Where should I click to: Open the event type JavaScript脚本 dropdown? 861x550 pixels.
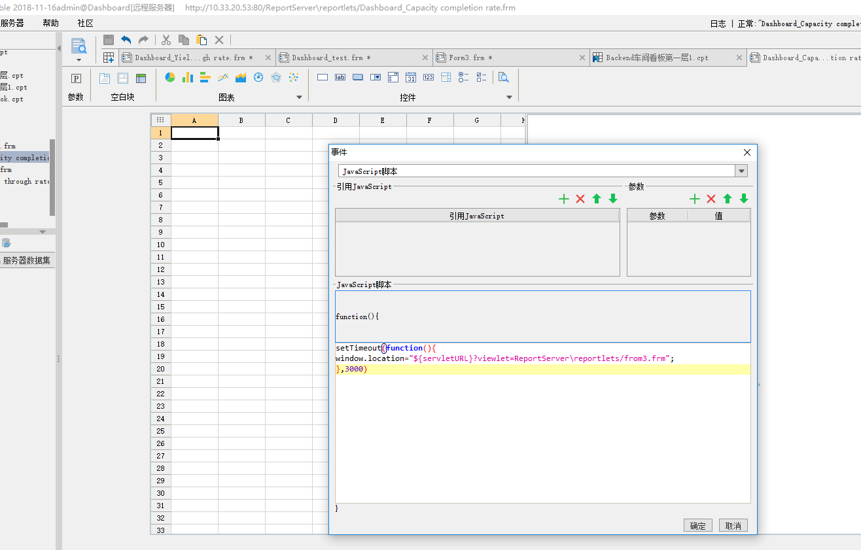(x=741, y=171)
